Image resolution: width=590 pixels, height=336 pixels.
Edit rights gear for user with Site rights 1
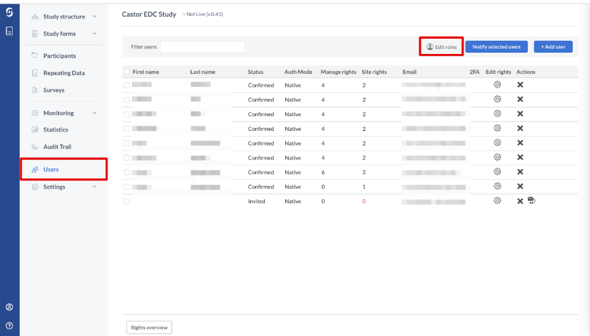click(497, 186)
